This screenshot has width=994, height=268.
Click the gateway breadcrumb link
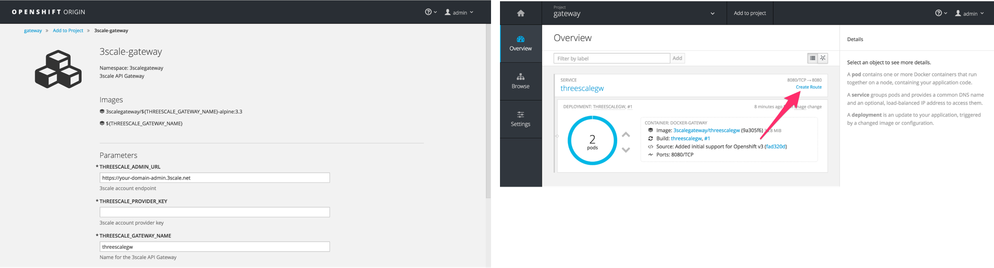coord(33,31)
